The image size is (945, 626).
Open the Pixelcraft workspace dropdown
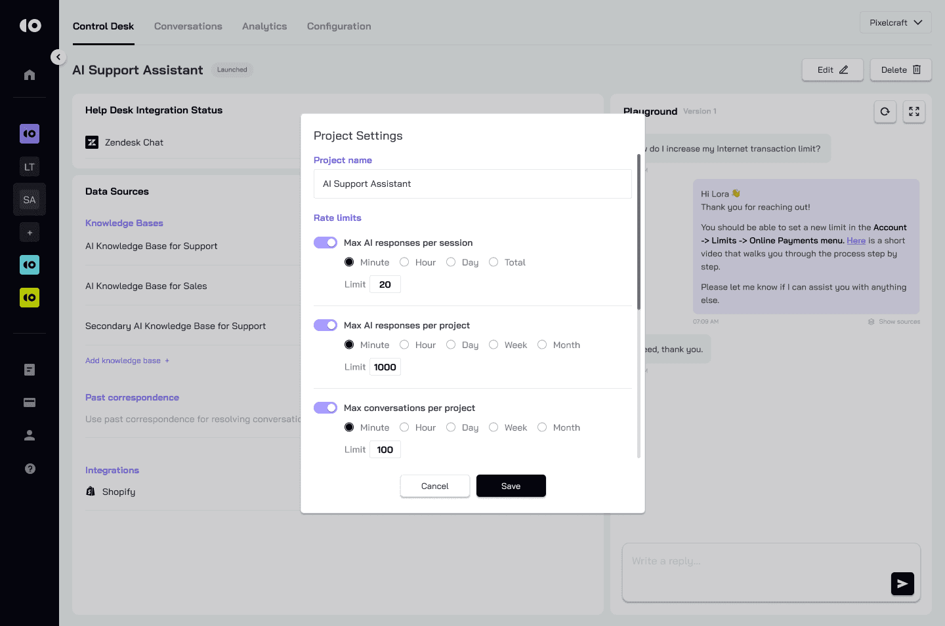pos(895,23)
